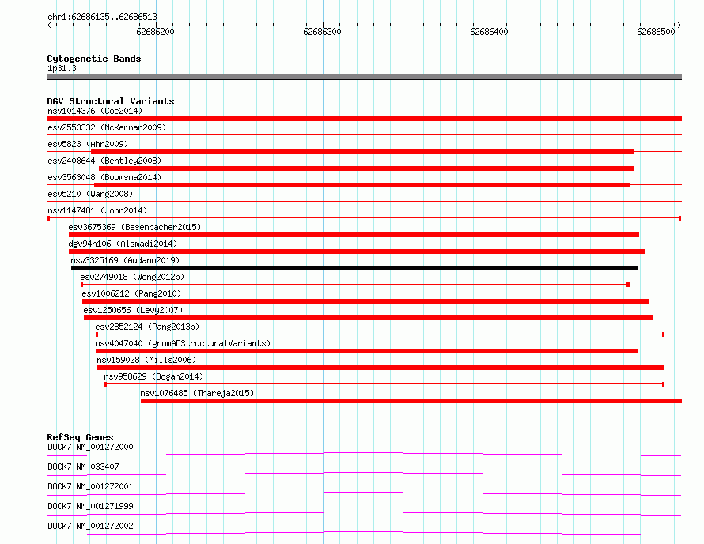The image size is (704, 544).
Task: Click the nsv1014376 (Coe2014) variant label
Action: (95, 111)
